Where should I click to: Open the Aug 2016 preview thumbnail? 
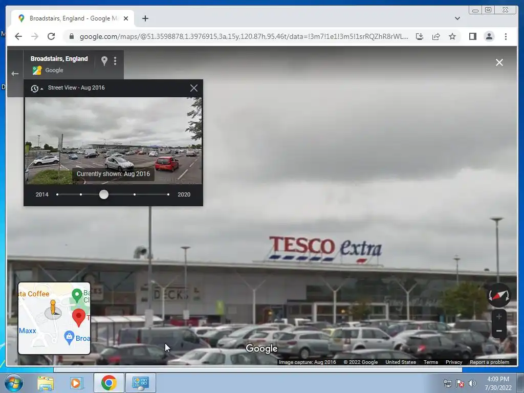click(x=114, y=141)
